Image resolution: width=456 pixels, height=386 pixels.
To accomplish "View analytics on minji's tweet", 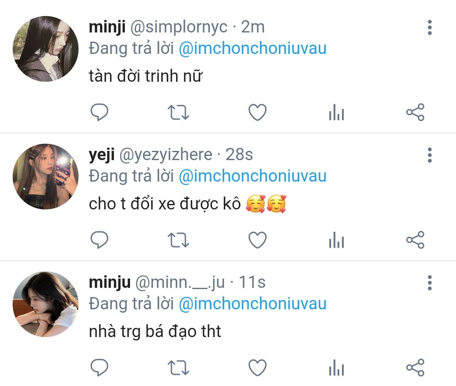I will click(337, 112).
